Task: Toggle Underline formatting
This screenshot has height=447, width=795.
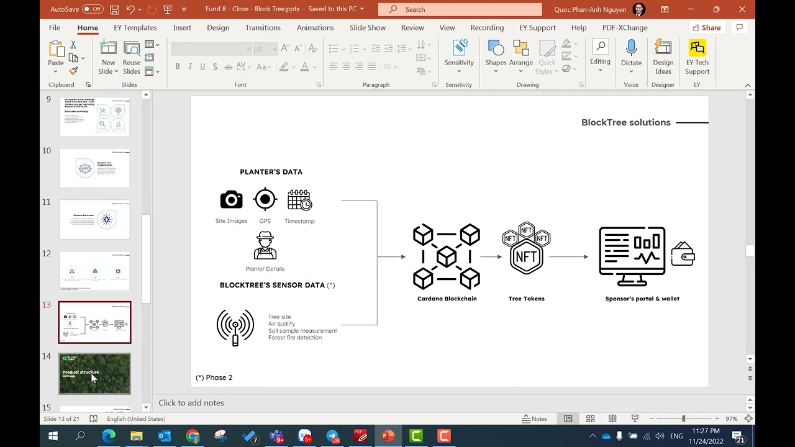Action: (202, 66)
